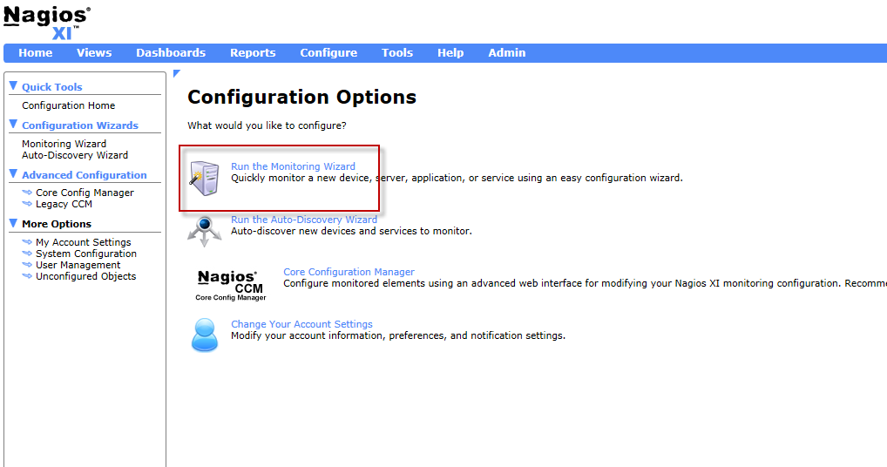Viewport: 887px width, 467px height.
Task: Open Core Config Manager sidebar link
Action: point(85,193)
